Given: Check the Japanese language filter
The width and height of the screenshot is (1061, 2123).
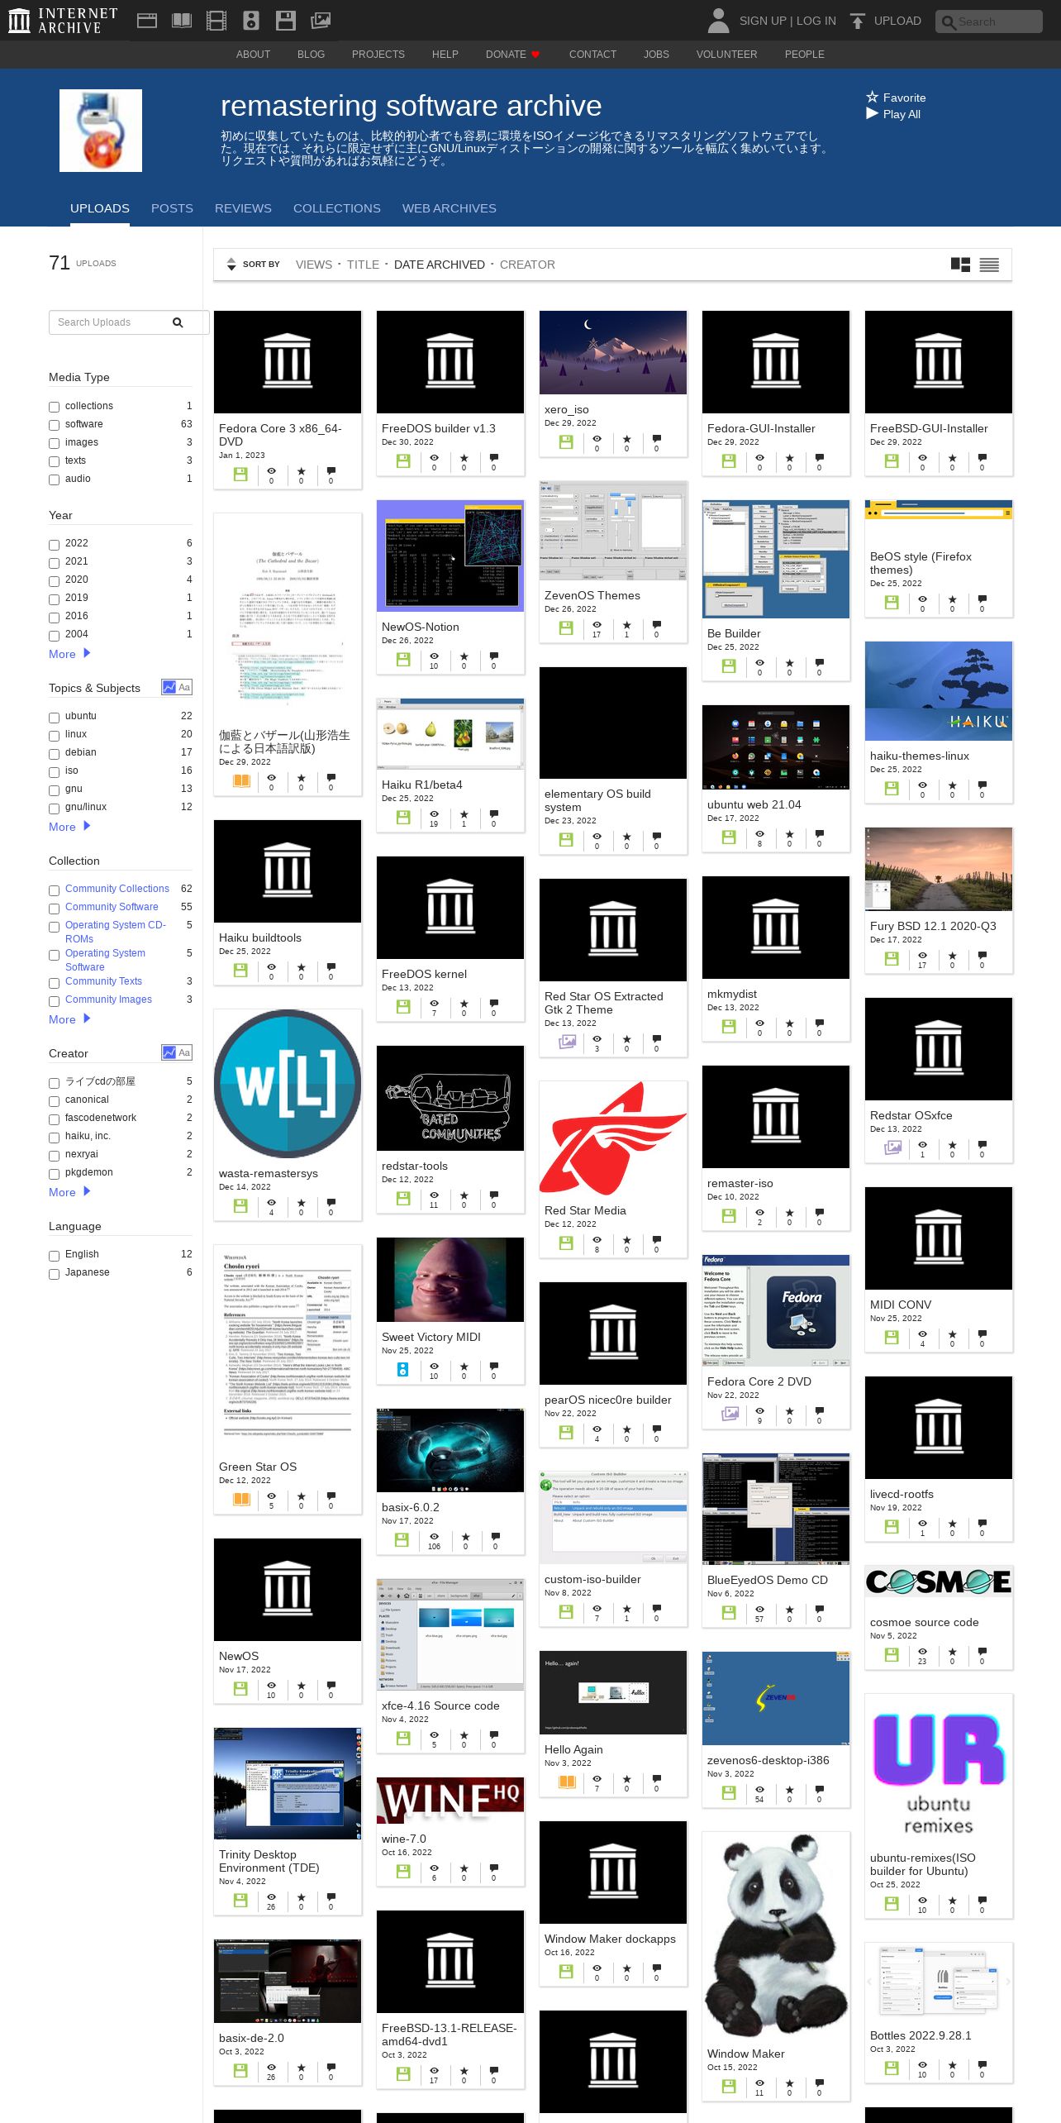Looking at the screenshot, I should click(x=54, y=1274).
